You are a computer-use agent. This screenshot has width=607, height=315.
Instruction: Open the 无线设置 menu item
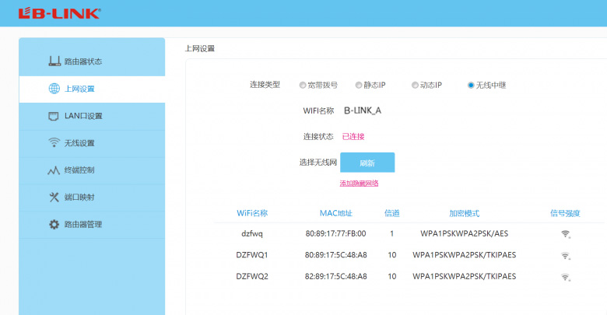pos(92,143)
